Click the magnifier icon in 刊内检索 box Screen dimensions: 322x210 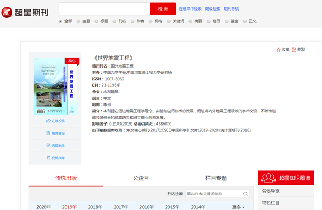point(245,194)
